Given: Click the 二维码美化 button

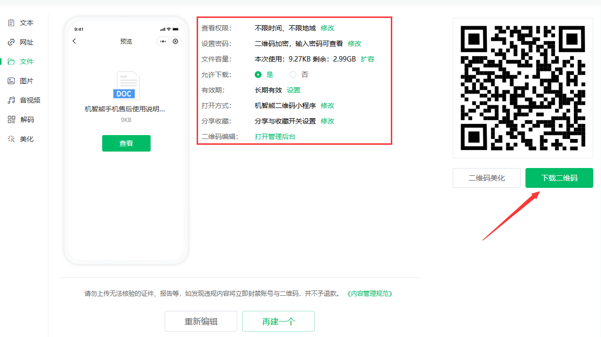Looking at the screenshot, I should coord(487,178).
